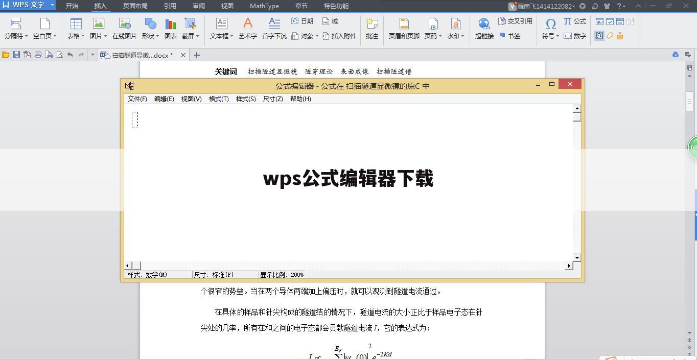Open the WPS 文字 application menu arrow
Image resolution: width=697 pixels, height=360 pixels.
click(52, 5)
